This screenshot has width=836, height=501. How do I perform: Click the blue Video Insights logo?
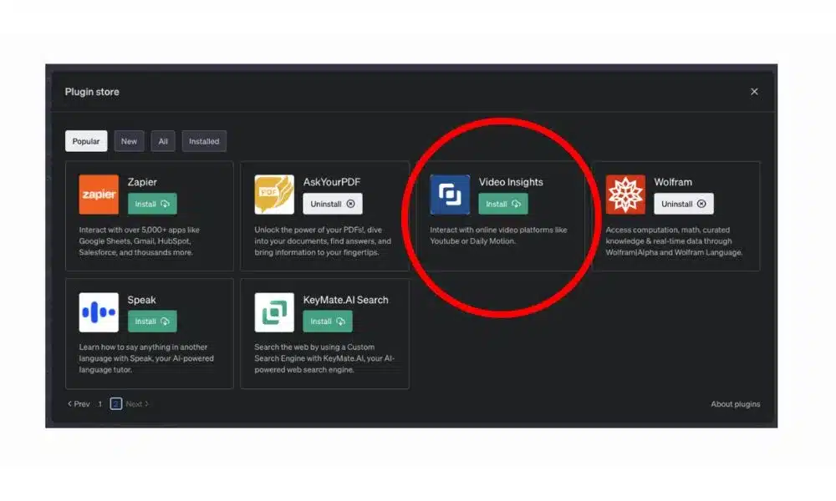point(450,195)
